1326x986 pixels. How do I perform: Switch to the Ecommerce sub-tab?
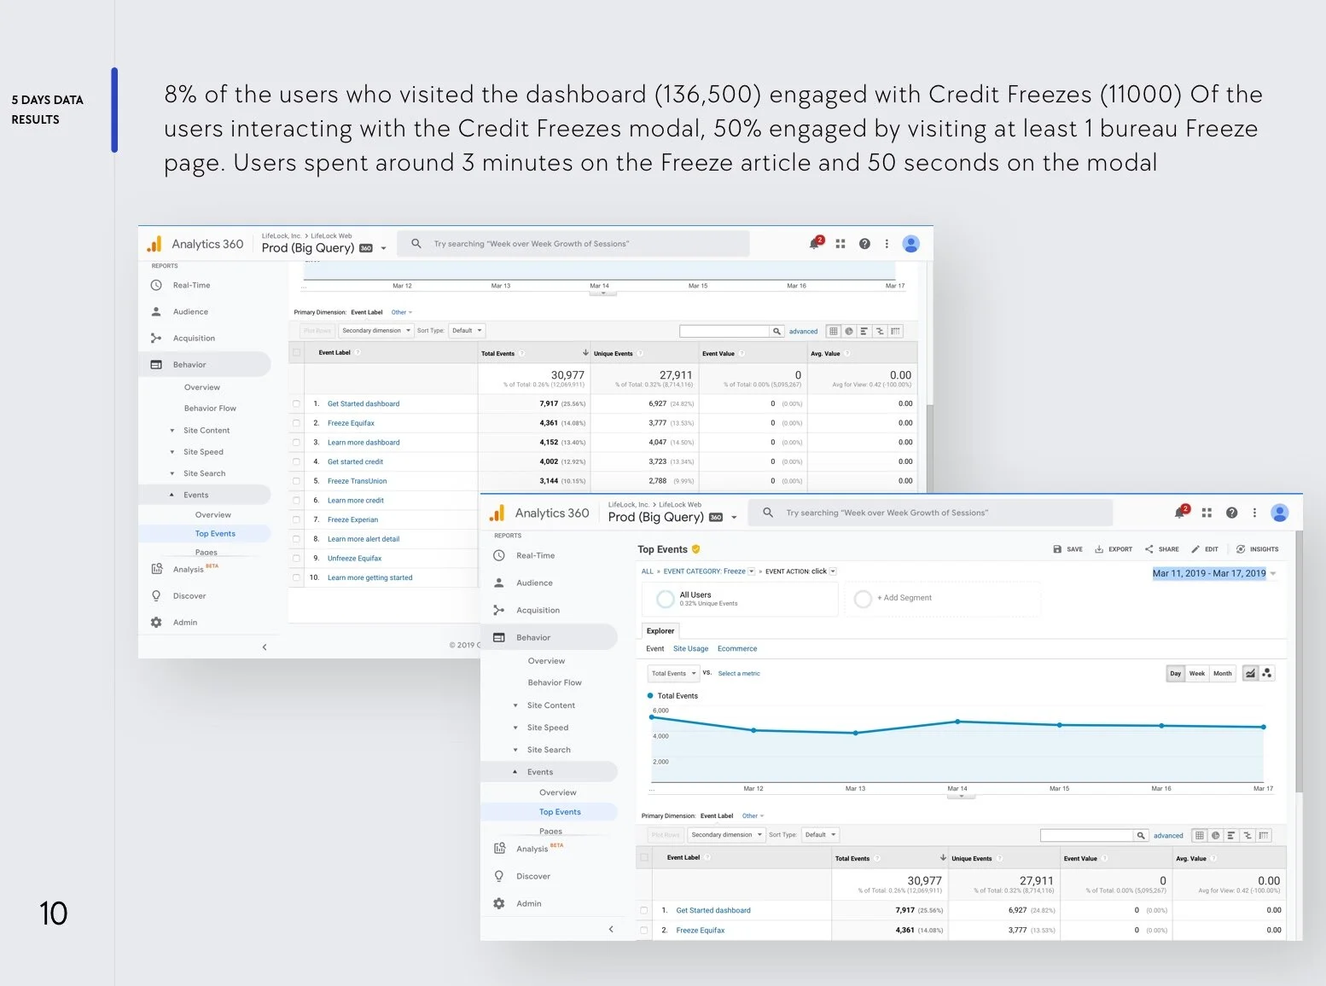737,649
